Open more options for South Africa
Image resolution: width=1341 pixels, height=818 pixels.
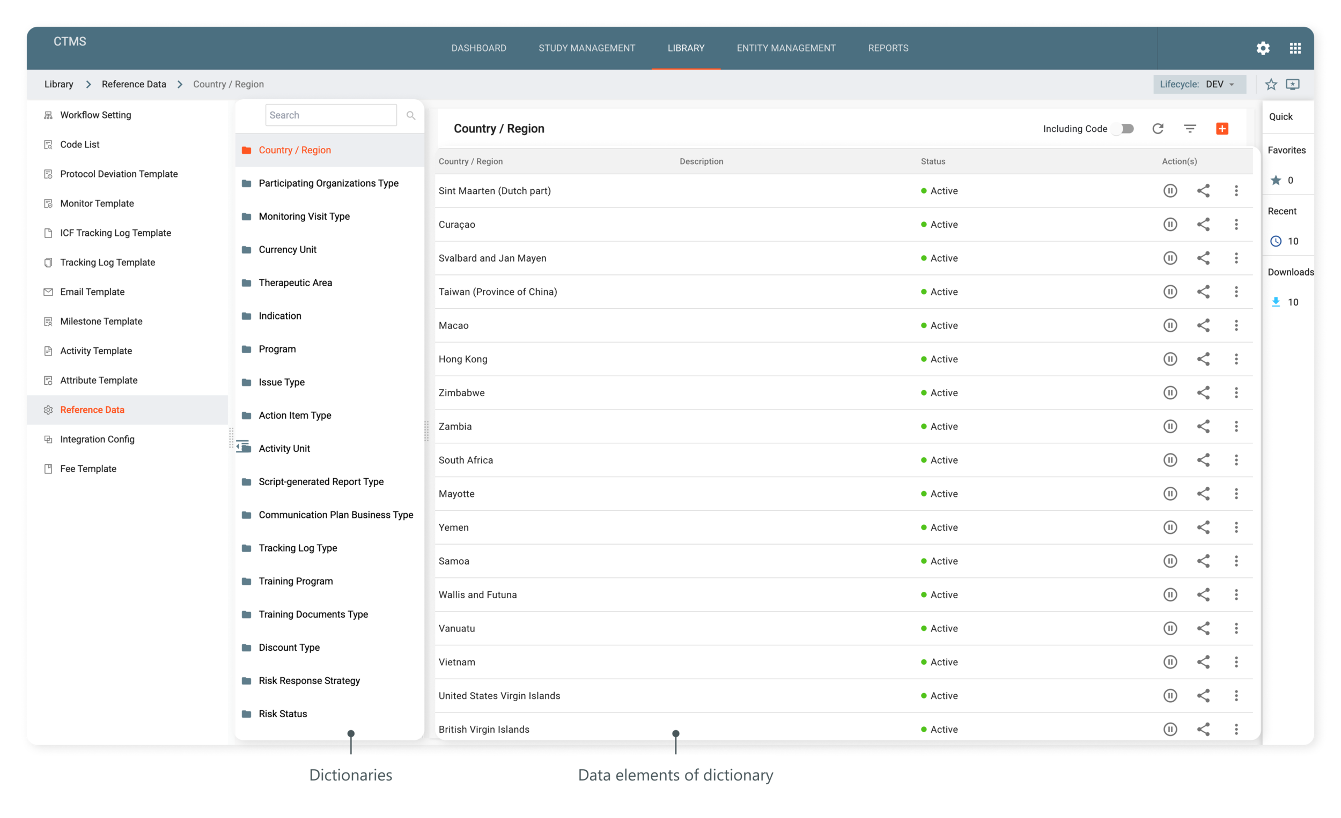[1236, 460]
